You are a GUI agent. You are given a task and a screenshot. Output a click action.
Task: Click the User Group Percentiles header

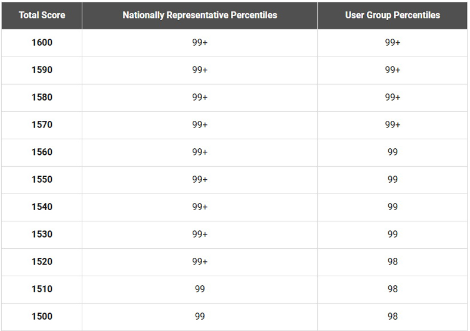click(x=392, y=15)
